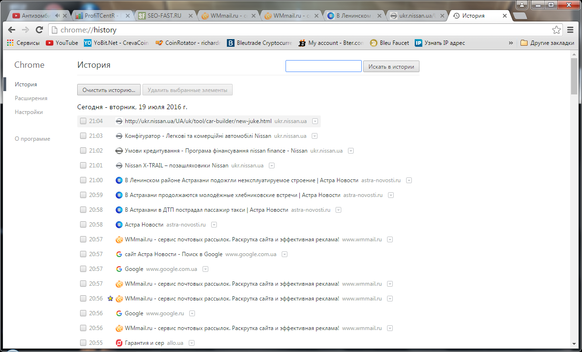Open the Chrome main menu (hamburger icon)
This screenshot has width=582, height=352.
click(x=571, y=30)
